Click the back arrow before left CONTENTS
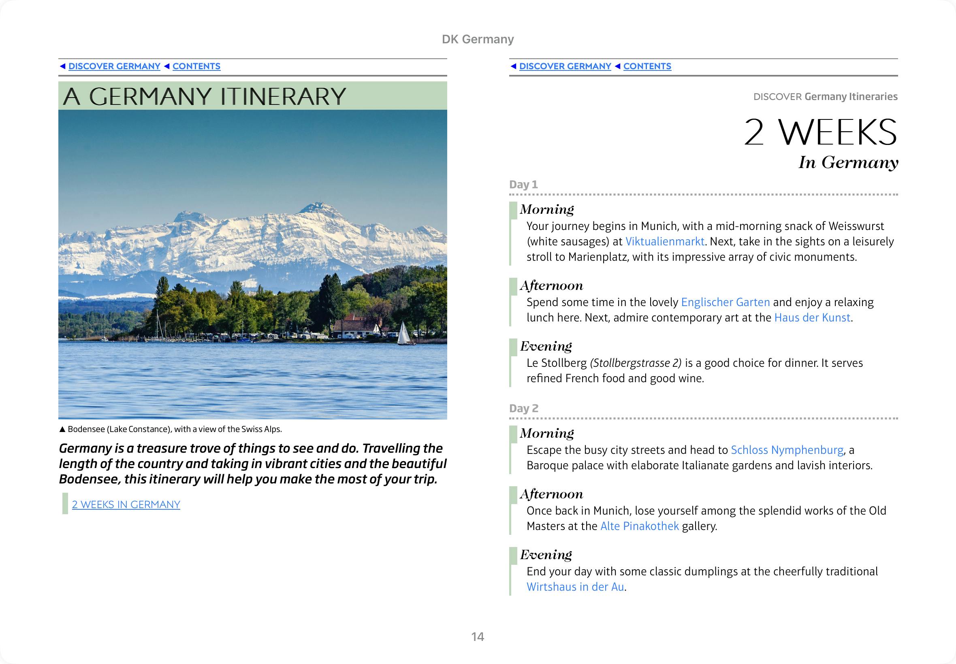This screenshot has height=664, width=956. [x=167, y=66]
